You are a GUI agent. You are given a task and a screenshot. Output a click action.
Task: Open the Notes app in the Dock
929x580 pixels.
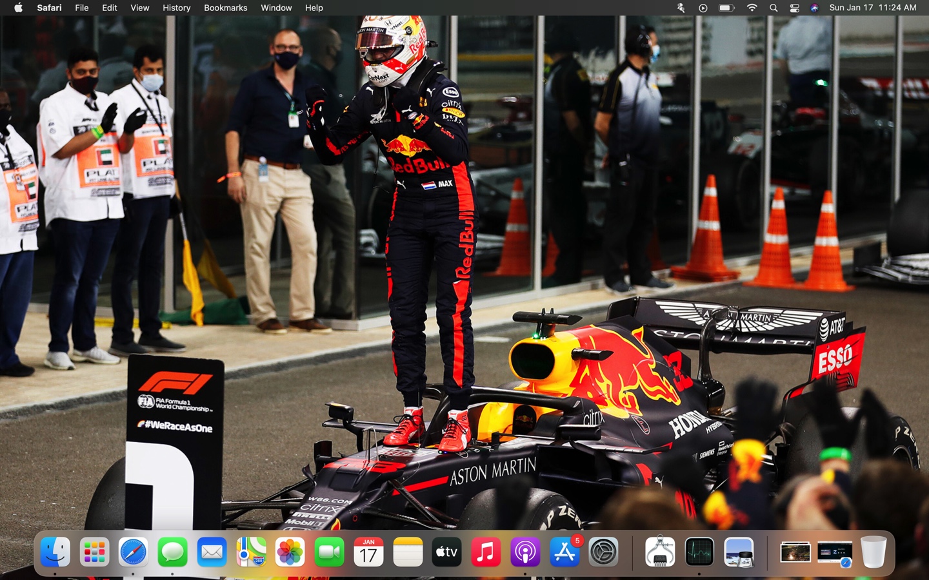click(408, 552)
